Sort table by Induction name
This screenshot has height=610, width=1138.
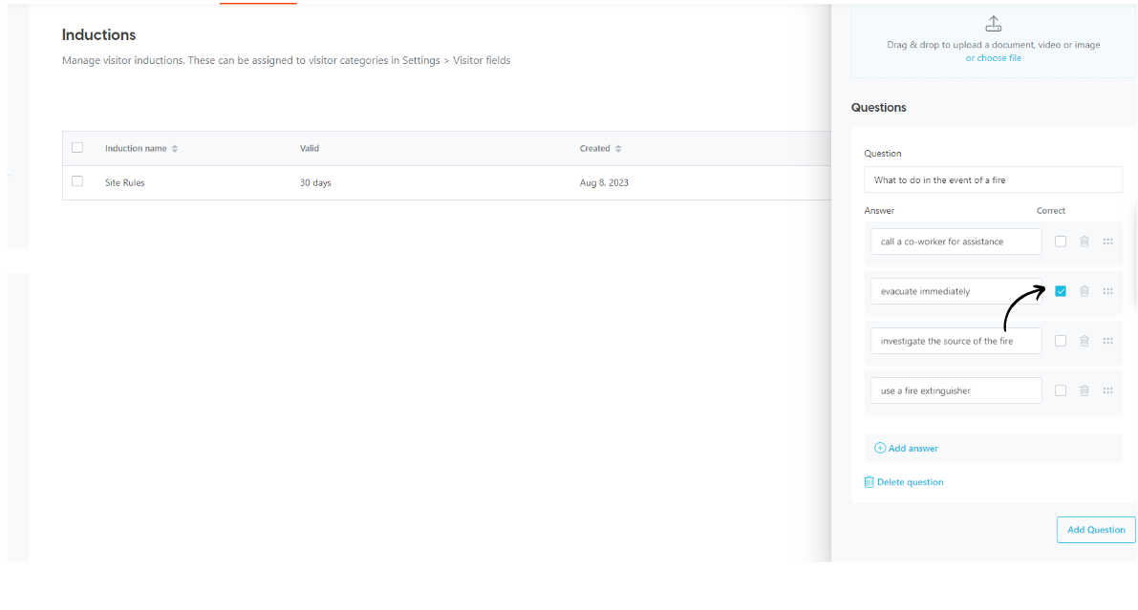click(x=175, y=149)
